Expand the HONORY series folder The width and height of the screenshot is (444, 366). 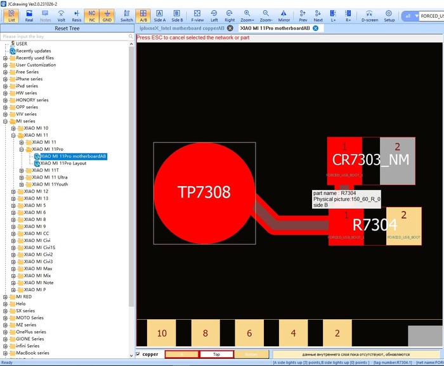(5, 100)
